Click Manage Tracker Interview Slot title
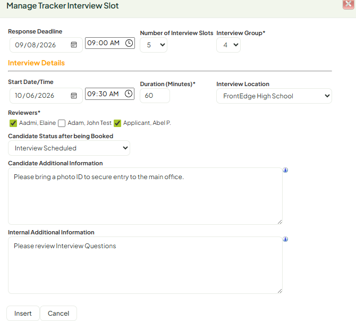The width and height of the screenshot is (356, 321). (63, 6)
